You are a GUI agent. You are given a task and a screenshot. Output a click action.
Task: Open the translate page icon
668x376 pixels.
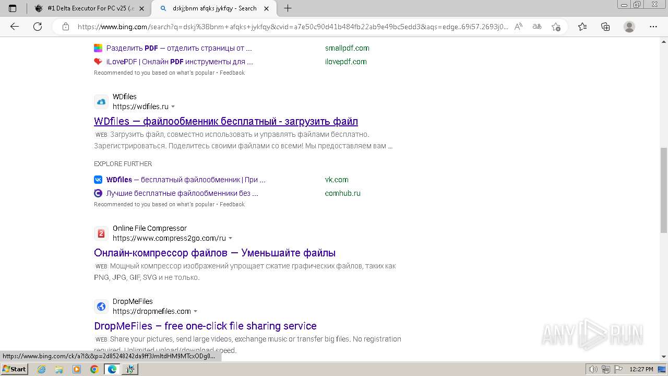536,27
